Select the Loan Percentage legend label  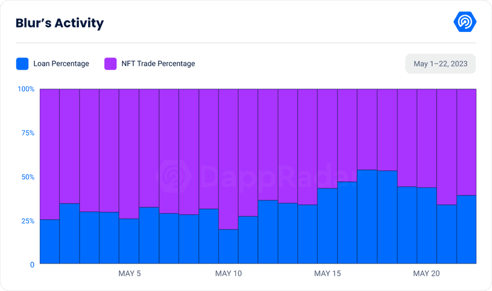coord(61,64)
